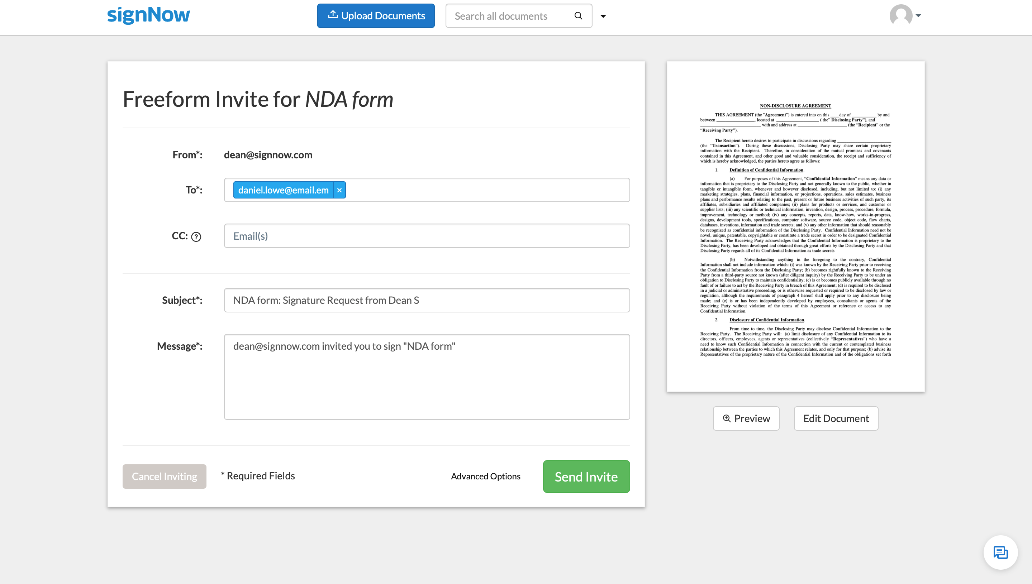This screenshot has width=1032, height=584.
Task: Expand Advanced Options
Action: pos(485,476)
